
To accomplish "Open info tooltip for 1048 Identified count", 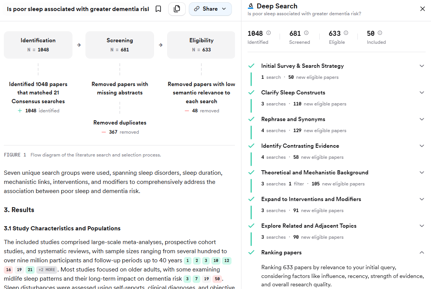I will [x=269, y=33].
